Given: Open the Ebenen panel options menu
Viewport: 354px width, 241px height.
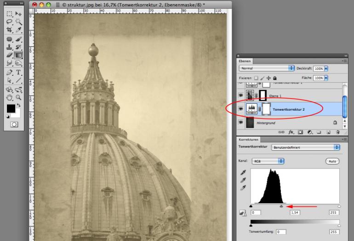Looking at the screenshot, I should pyautogui.click(x=344, y=61).
